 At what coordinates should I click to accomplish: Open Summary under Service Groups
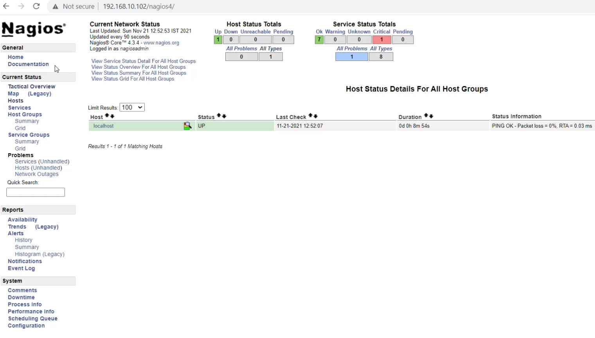point(27,141)
